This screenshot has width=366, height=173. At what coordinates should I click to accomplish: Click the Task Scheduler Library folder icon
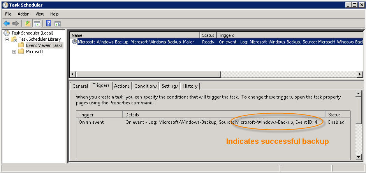click(x=14, y=39)
